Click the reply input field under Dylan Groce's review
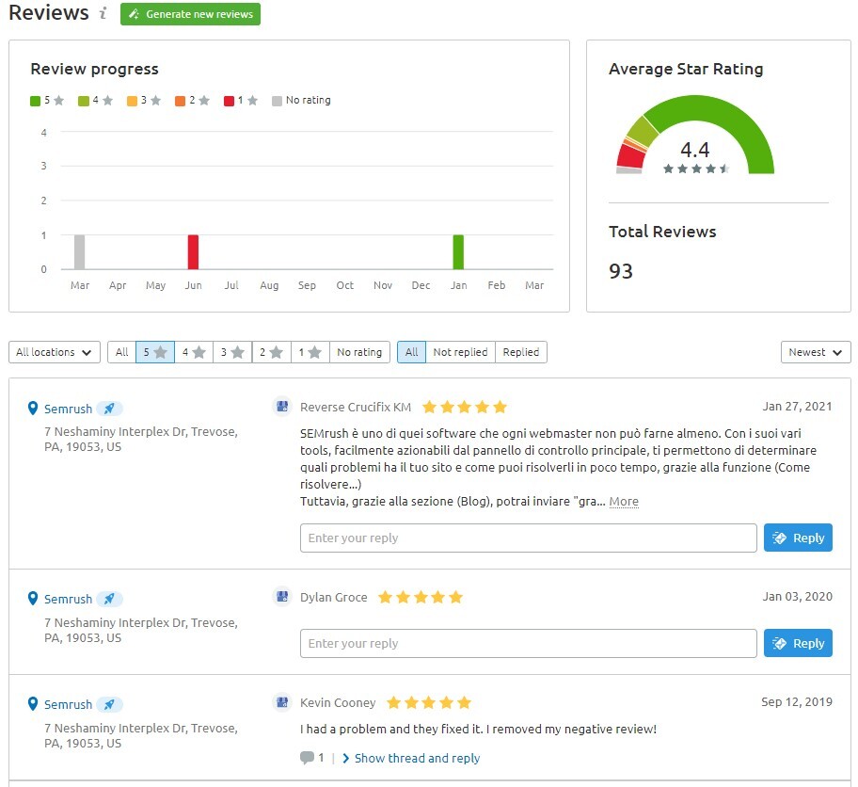Image resolution: width=858 pixels, height=787 pixels. point(527,643)
